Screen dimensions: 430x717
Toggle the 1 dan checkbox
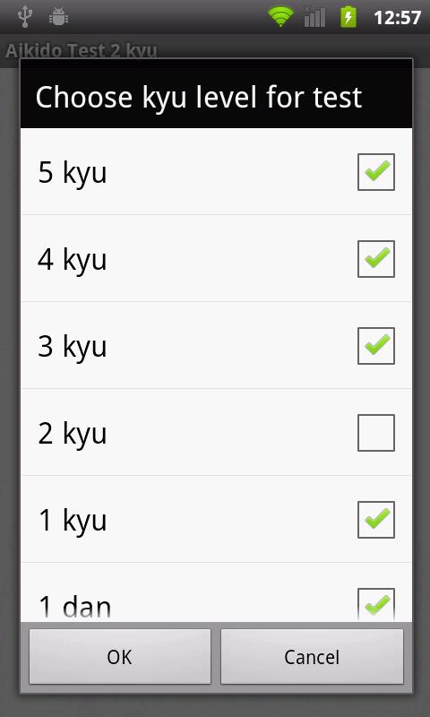(x=376, y=604)
